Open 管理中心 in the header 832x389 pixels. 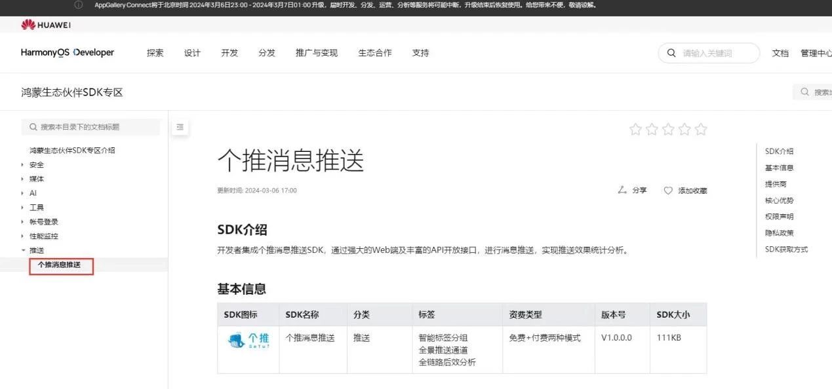click(816, 53)
